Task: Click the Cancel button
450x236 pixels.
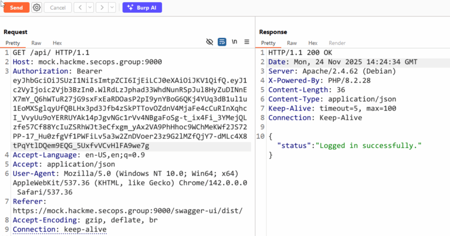Action: click(x=58, y=7)
